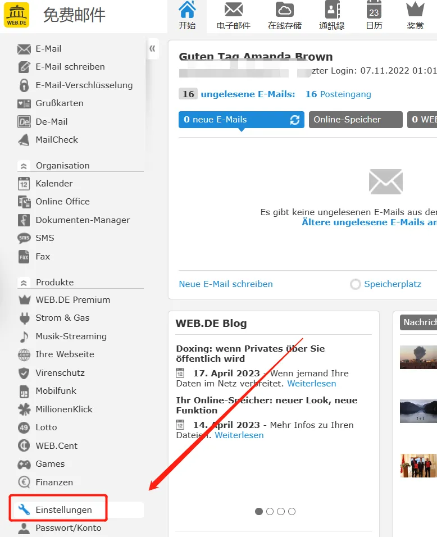Open the 16 Posteingang link

(338, 94)
